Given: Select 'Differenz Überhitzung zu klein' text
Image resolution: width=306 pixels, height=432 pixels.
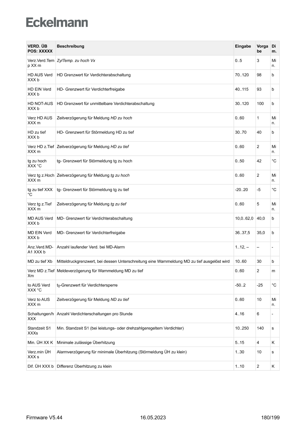Looking at the screenshot, I should [84, 366].
